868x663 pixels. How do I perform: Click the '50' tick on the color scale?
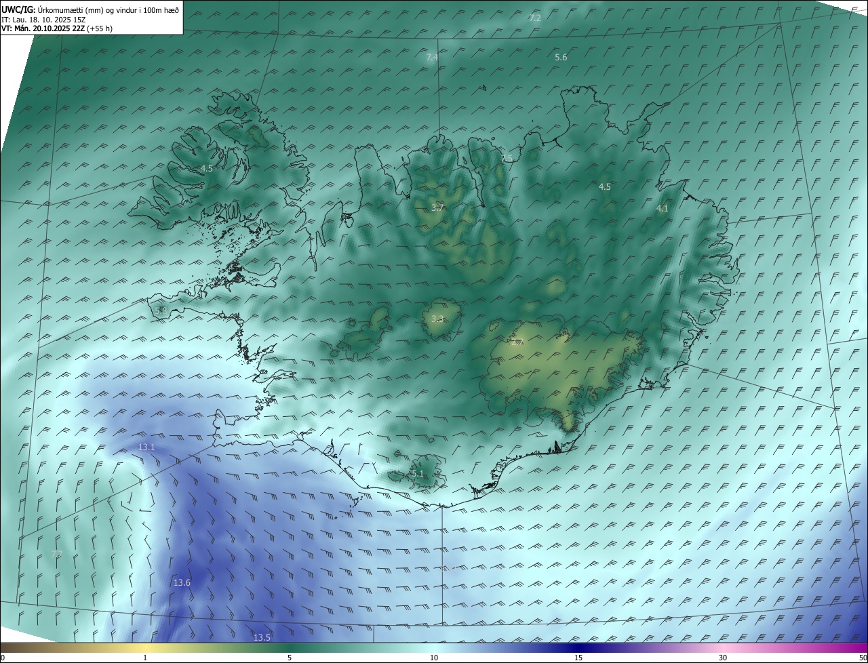(x=863, y=658)
